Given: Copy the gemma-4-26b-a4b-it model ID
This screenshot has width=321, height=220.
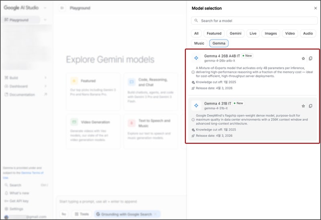Looking at the screenshot, I should coord(311,58).
